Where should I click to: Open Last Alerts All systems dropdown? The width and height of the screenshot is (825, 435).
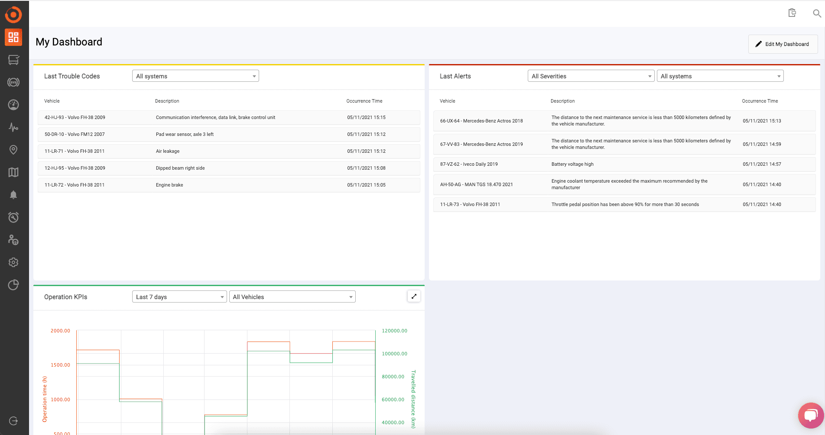coord(720,76)
